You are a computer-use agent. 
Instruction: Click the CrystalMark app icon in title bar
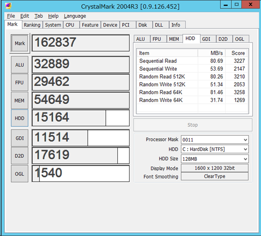click(x=8, y=6)
